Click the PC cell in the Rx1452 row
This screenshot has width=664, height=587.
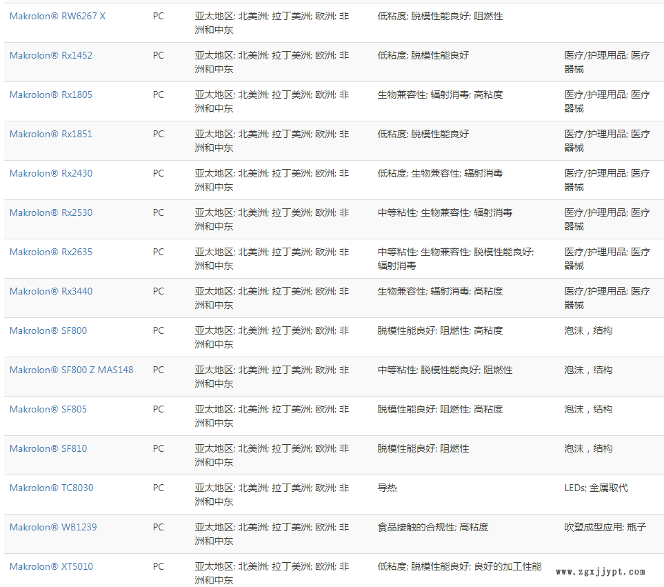[159, 55]
